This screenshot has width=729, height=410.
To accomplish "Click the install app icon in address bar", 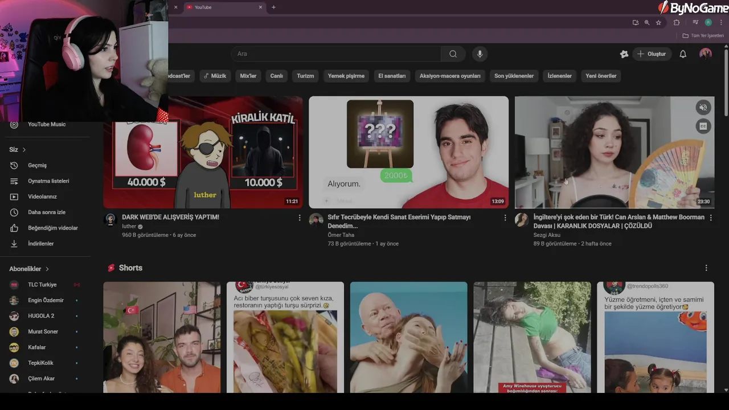I will pos(636,23).
